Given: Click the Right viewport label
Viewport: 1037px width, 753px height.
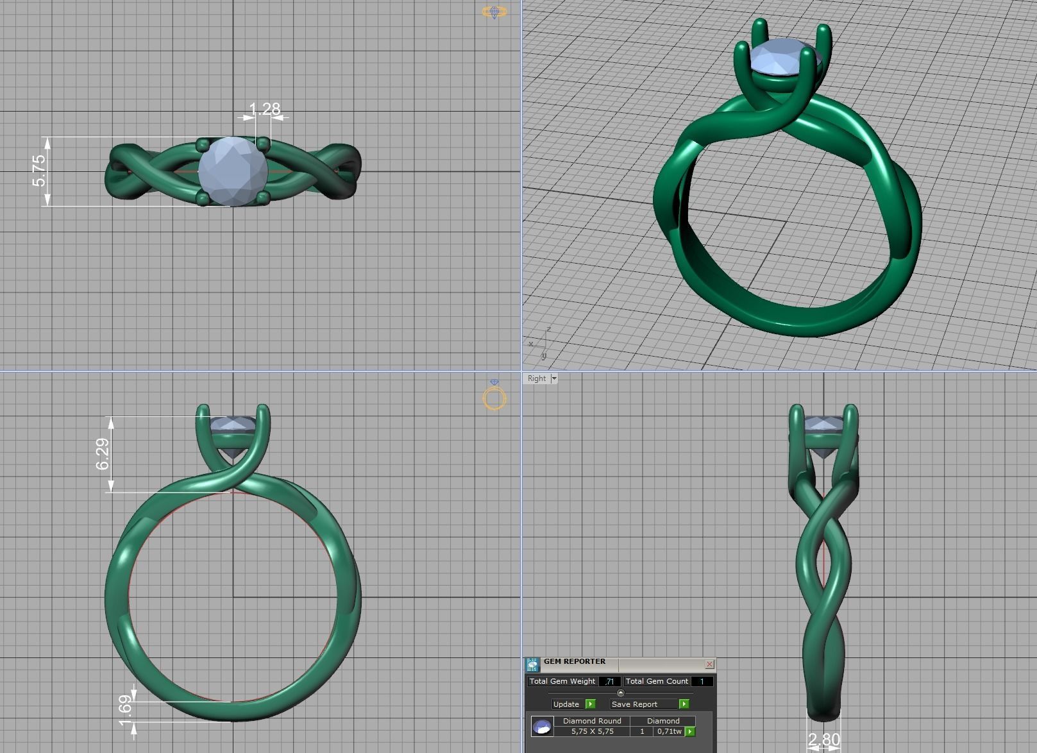Looking at the screenshot, I should click(x=537, y=378).
